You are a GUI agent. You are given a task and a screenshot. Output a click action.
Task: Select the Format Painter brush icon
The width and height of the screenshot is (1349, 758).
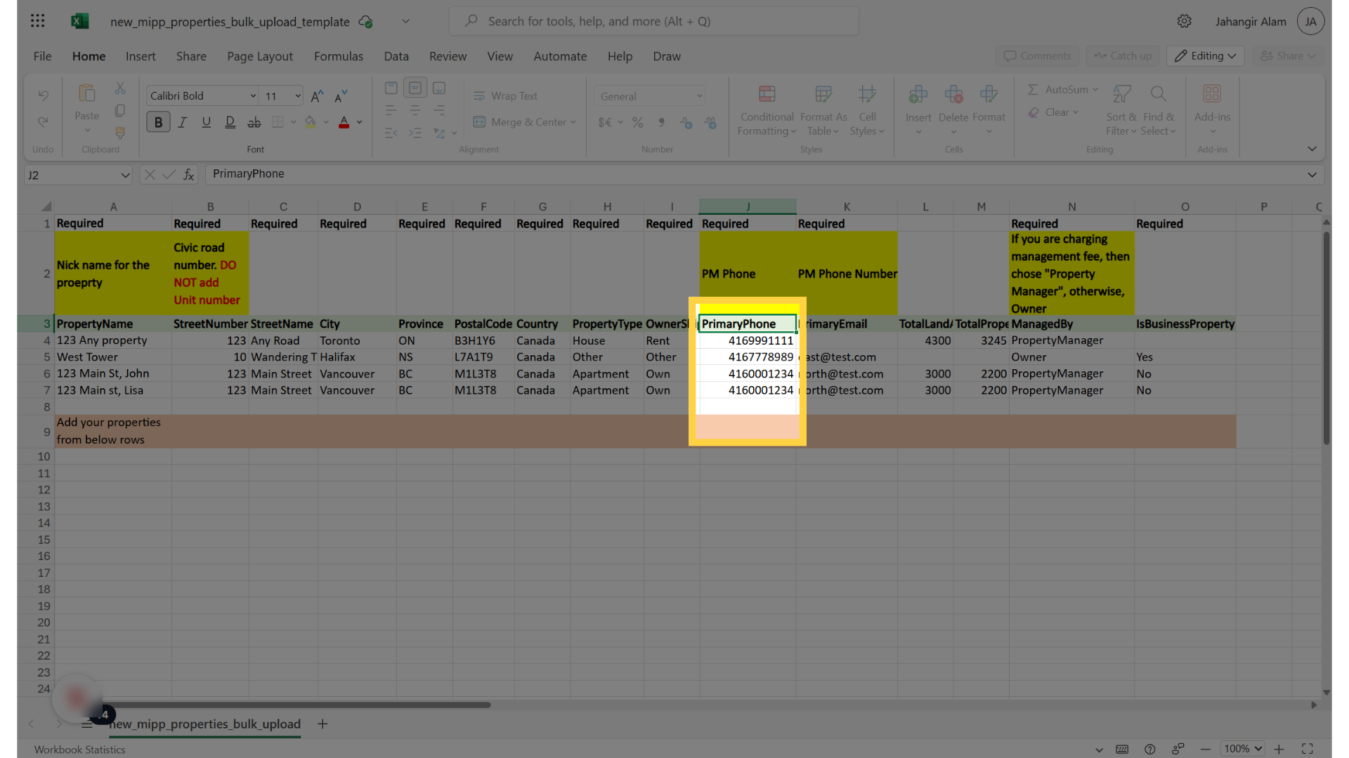coord(120,133)
